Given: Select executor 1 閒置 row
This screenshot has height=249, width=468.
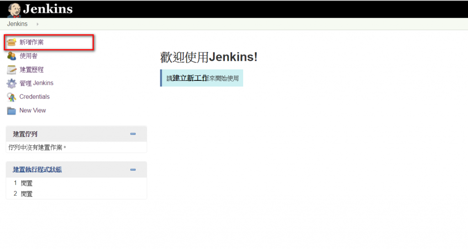Looking at the screenshot, I should click(x=76, y=183).
